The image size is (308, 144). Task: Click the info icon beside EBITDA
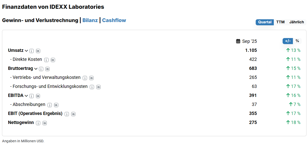click(x=31, y=96)
